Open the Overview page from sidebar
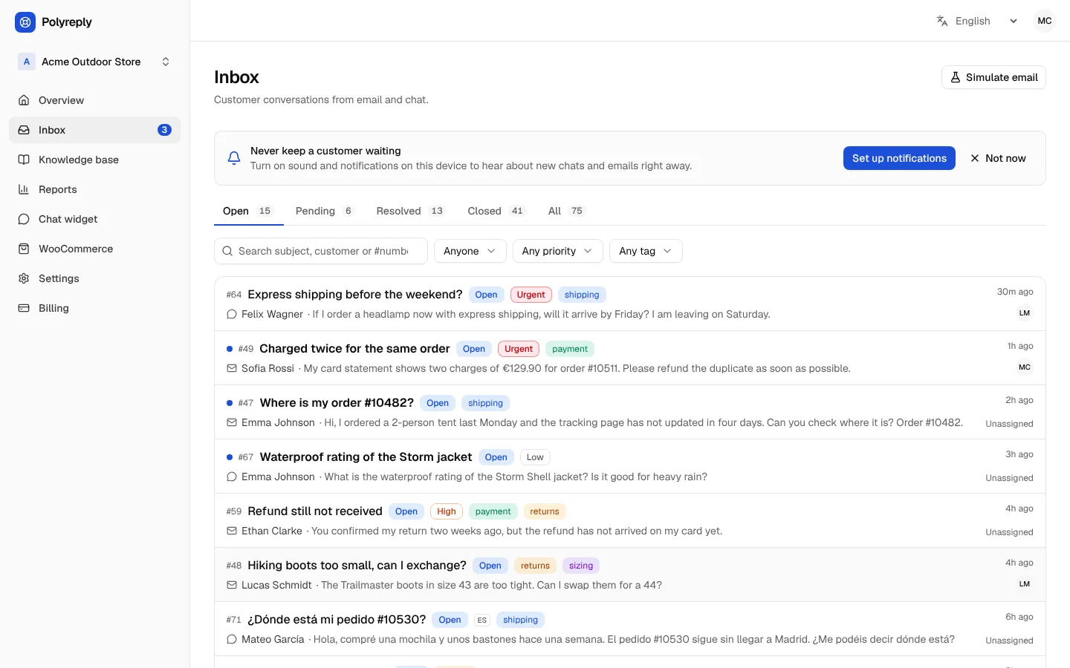 point(94,100)
